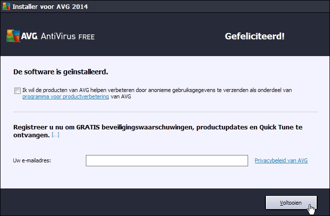Click the "Gefeliciteerd!" heading
Screen dimensions: 330x216
[x=255, y=36]
